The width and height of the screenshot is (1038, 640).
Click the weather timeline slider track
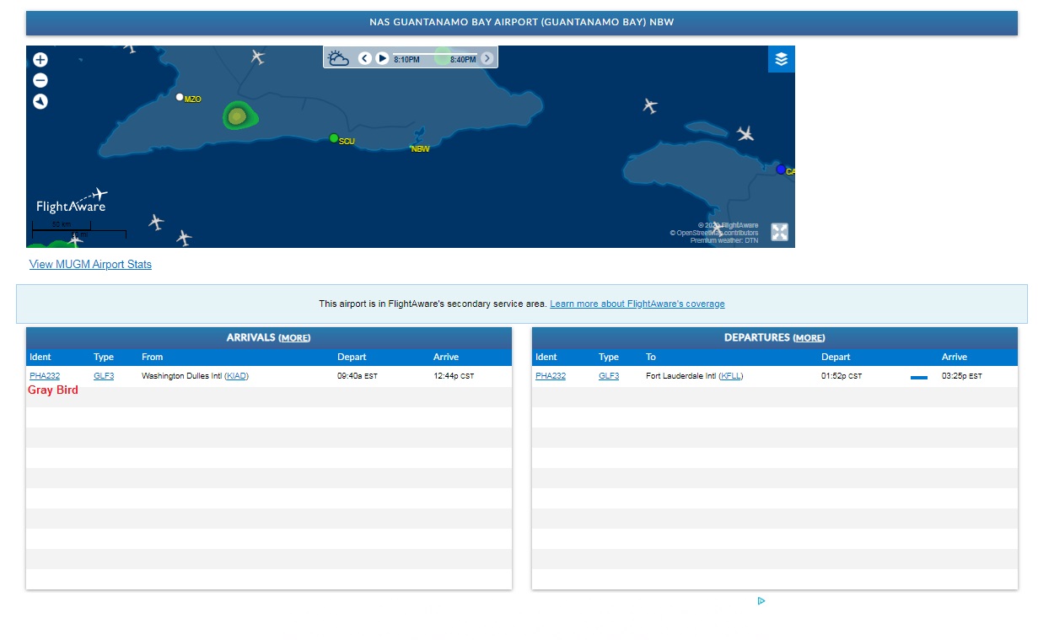pyautogui.click(x=435, y=54)
